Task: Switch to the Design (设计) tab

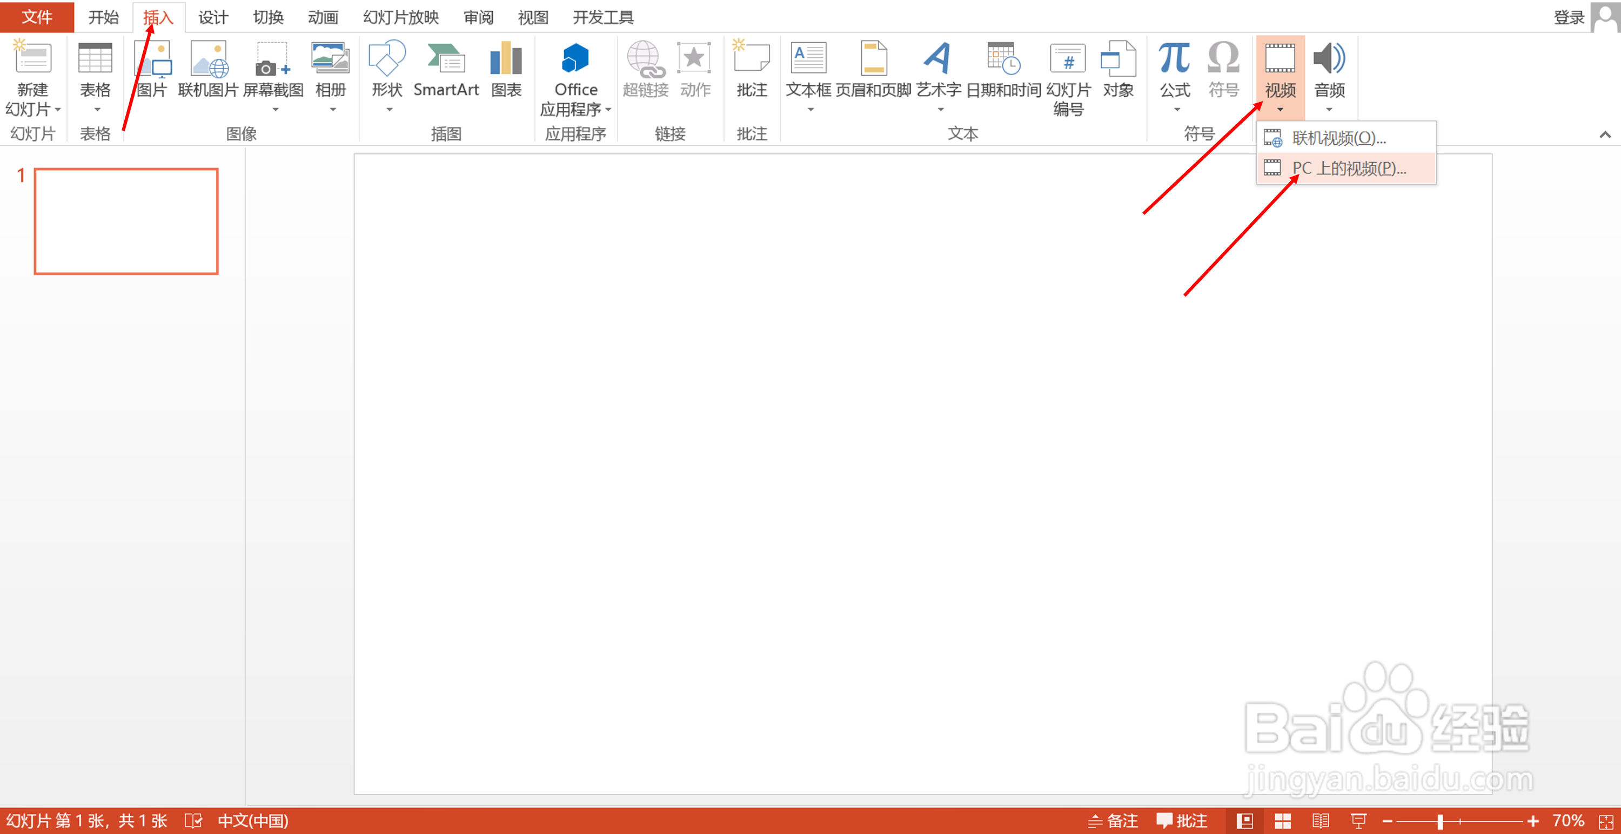Action: pyautogui.click(x=213, y=17)
